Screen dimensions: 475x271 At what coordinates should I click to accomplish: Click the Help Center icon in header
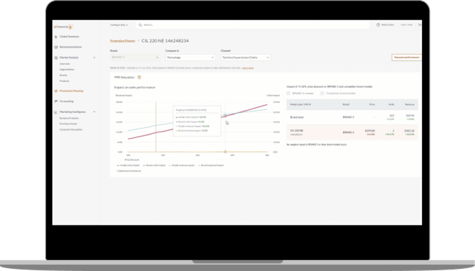tap(378, 25)
